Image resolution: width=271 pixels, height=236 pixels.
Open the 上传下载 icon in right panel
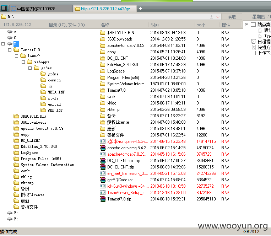coord(253,53)
